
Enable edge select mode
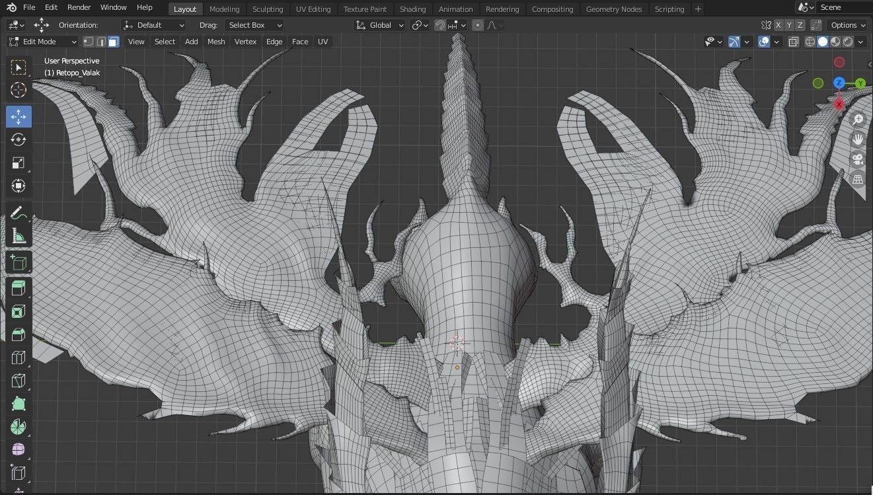100,42
